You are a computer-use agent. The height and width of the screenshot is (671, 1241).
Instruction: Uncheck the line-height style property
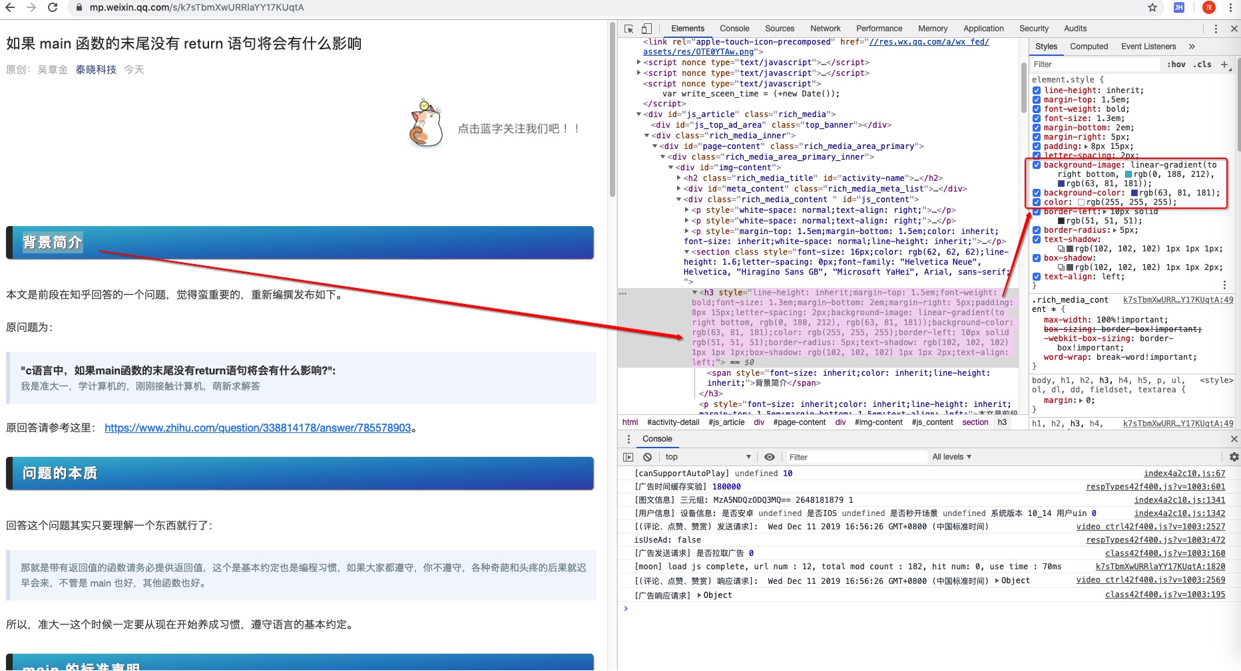(1037, 90)
